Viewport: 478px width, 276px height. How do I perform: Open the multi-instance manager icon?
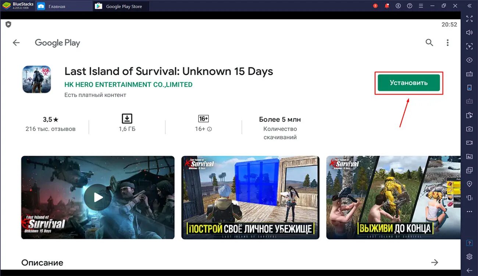[x=469, y=170]
